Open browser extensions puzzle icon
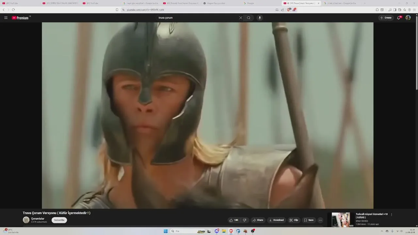Image resolution: width=418 pixels, height=235 pixels. tap(377, 10)
